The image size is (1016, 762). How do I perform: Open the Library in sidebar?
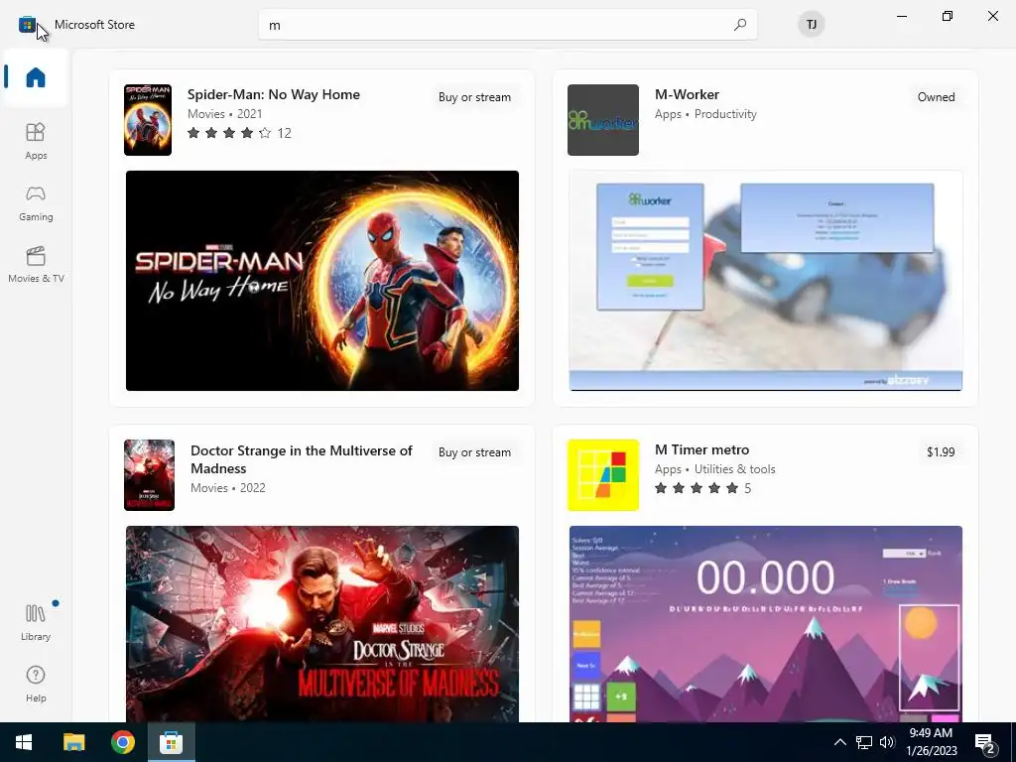point(36,623)
